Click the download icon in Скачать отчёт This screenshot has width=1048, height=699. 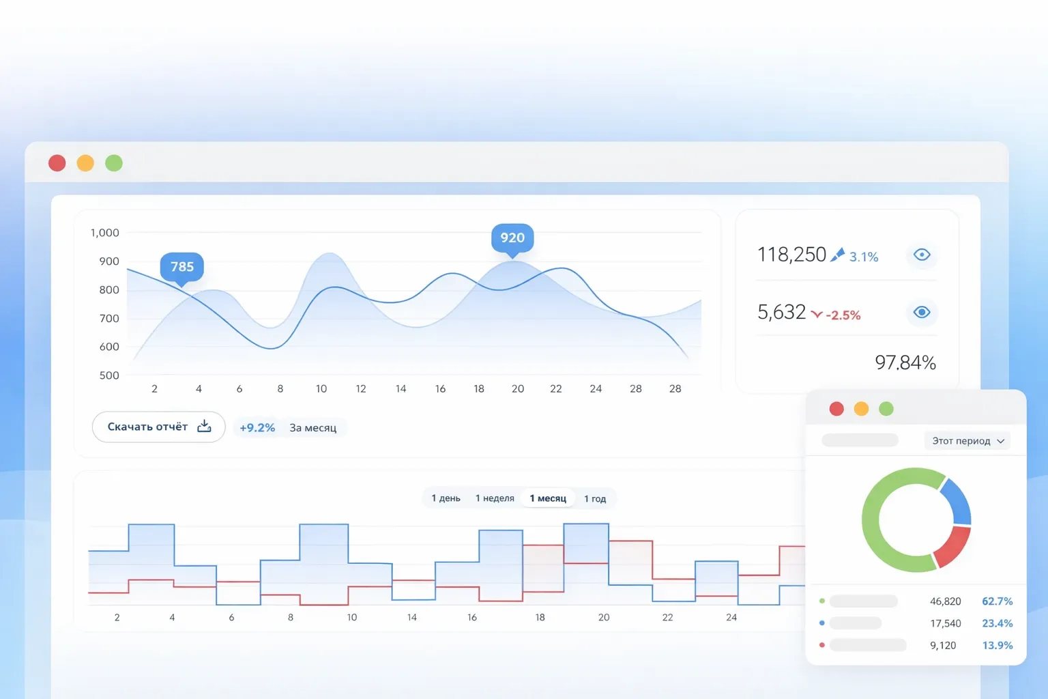[x=204, y=427]
